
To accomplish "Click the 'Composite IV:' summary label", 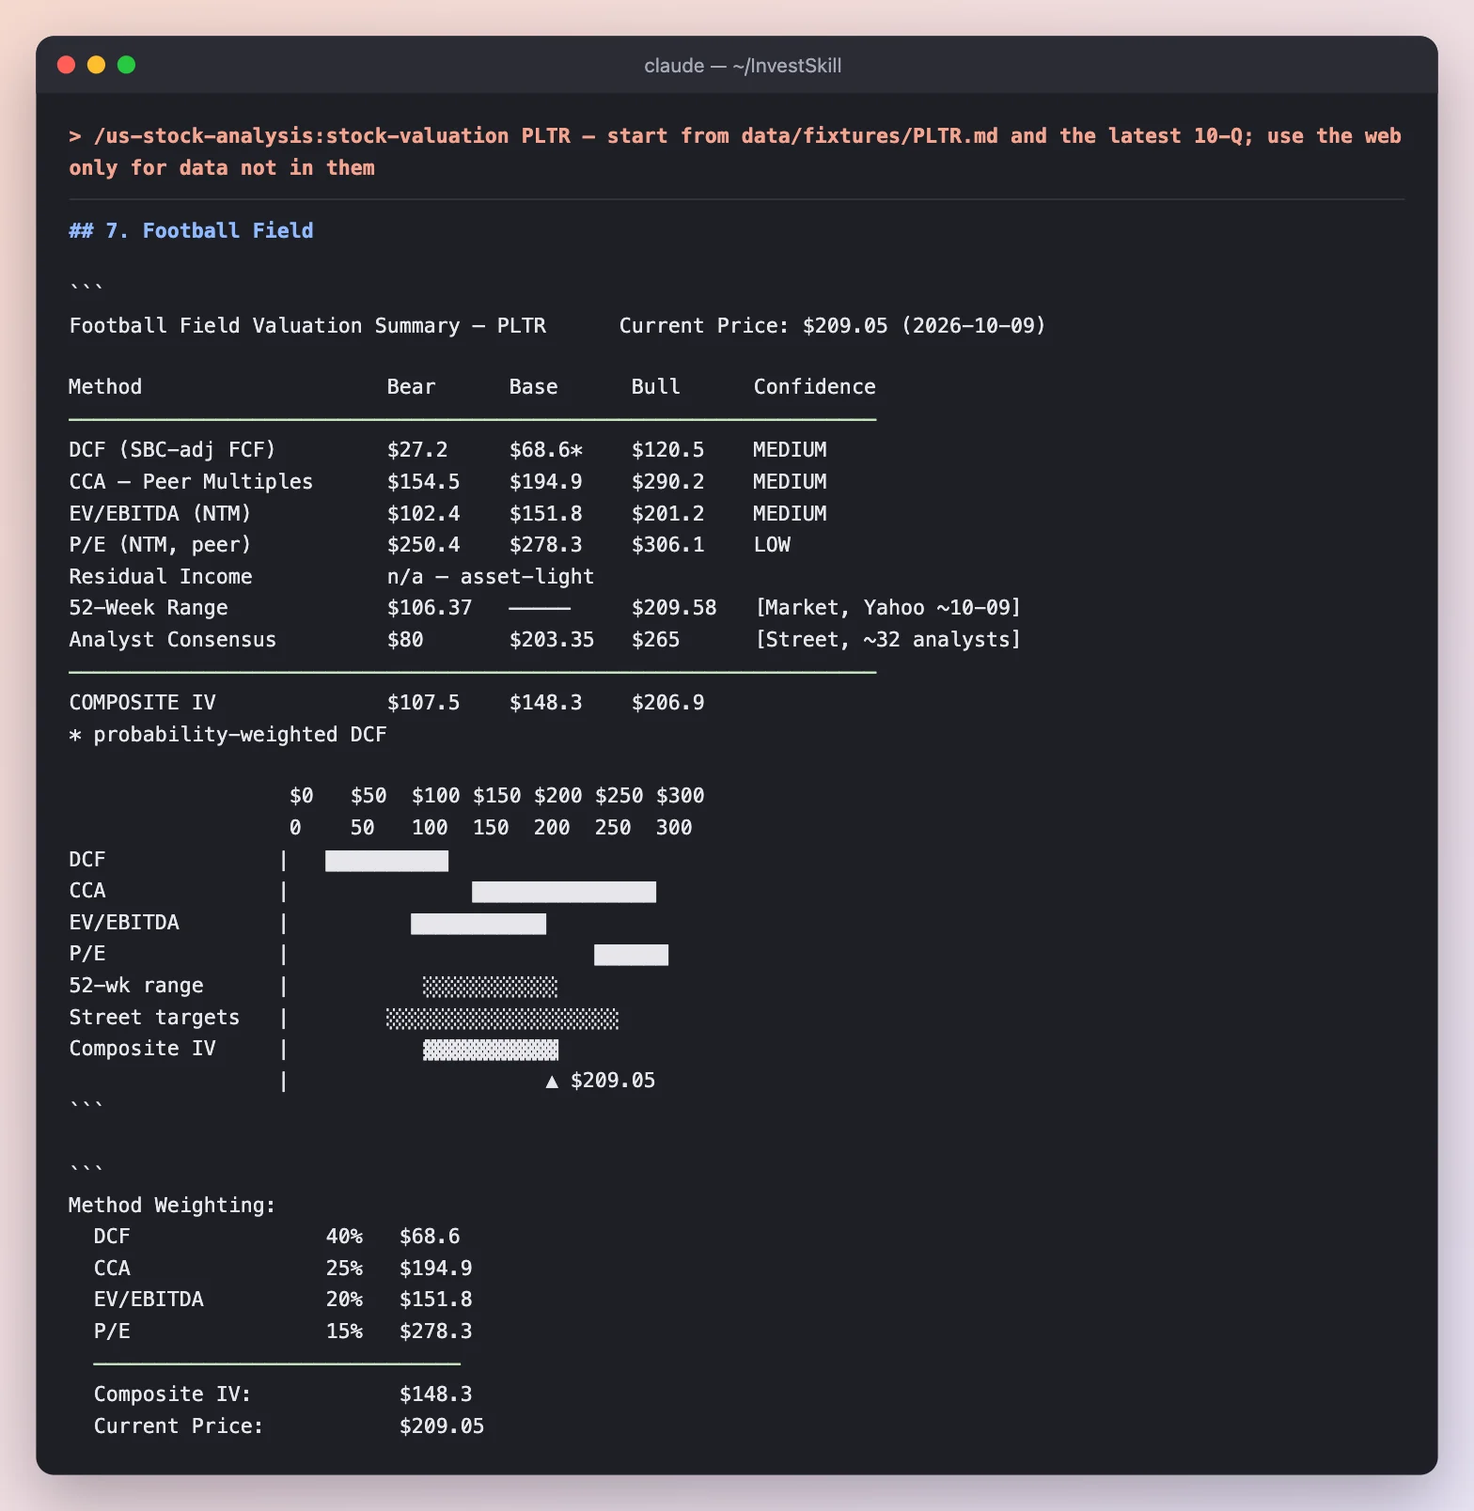I will (172, 1394).
